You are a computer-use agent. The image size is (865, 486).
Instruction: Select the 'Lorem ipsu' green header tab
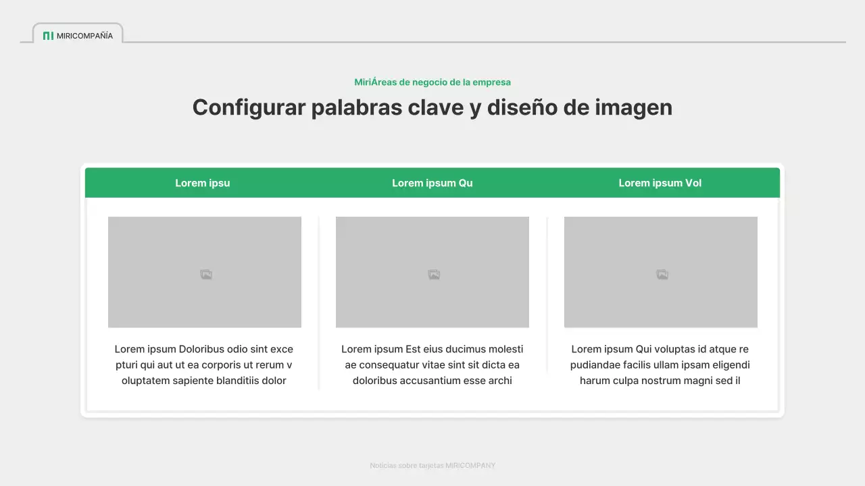[203, 182]
